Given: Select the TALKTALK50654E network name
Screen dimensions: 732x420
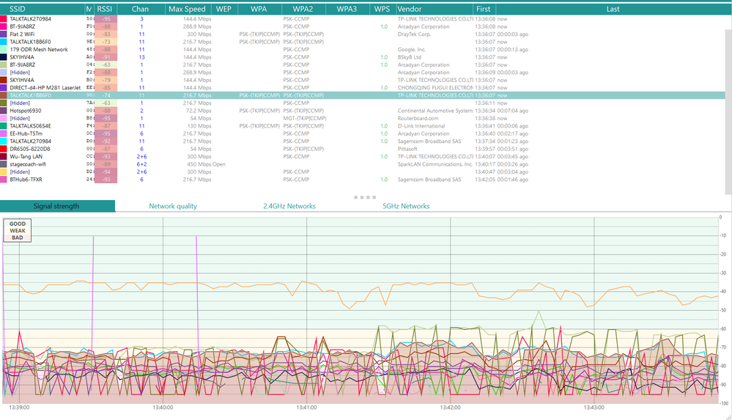Looking at the screenshot, I should tap(30, 126).
